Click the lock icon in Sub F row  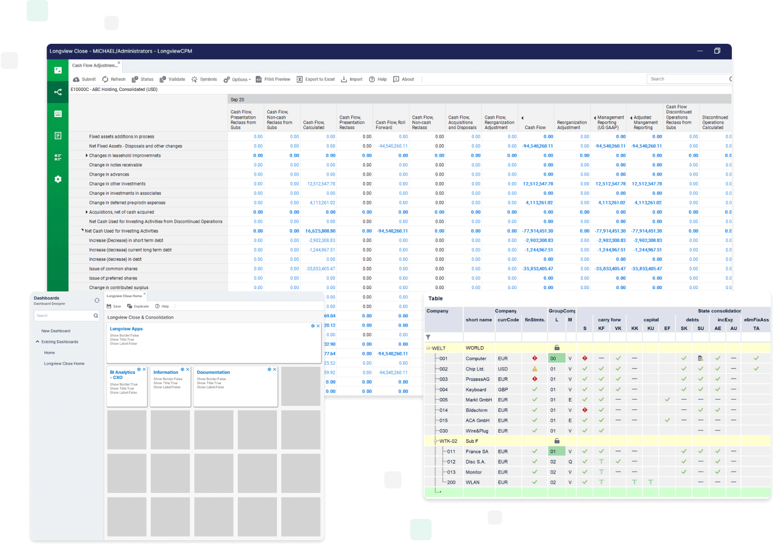(x=557, y=441)
